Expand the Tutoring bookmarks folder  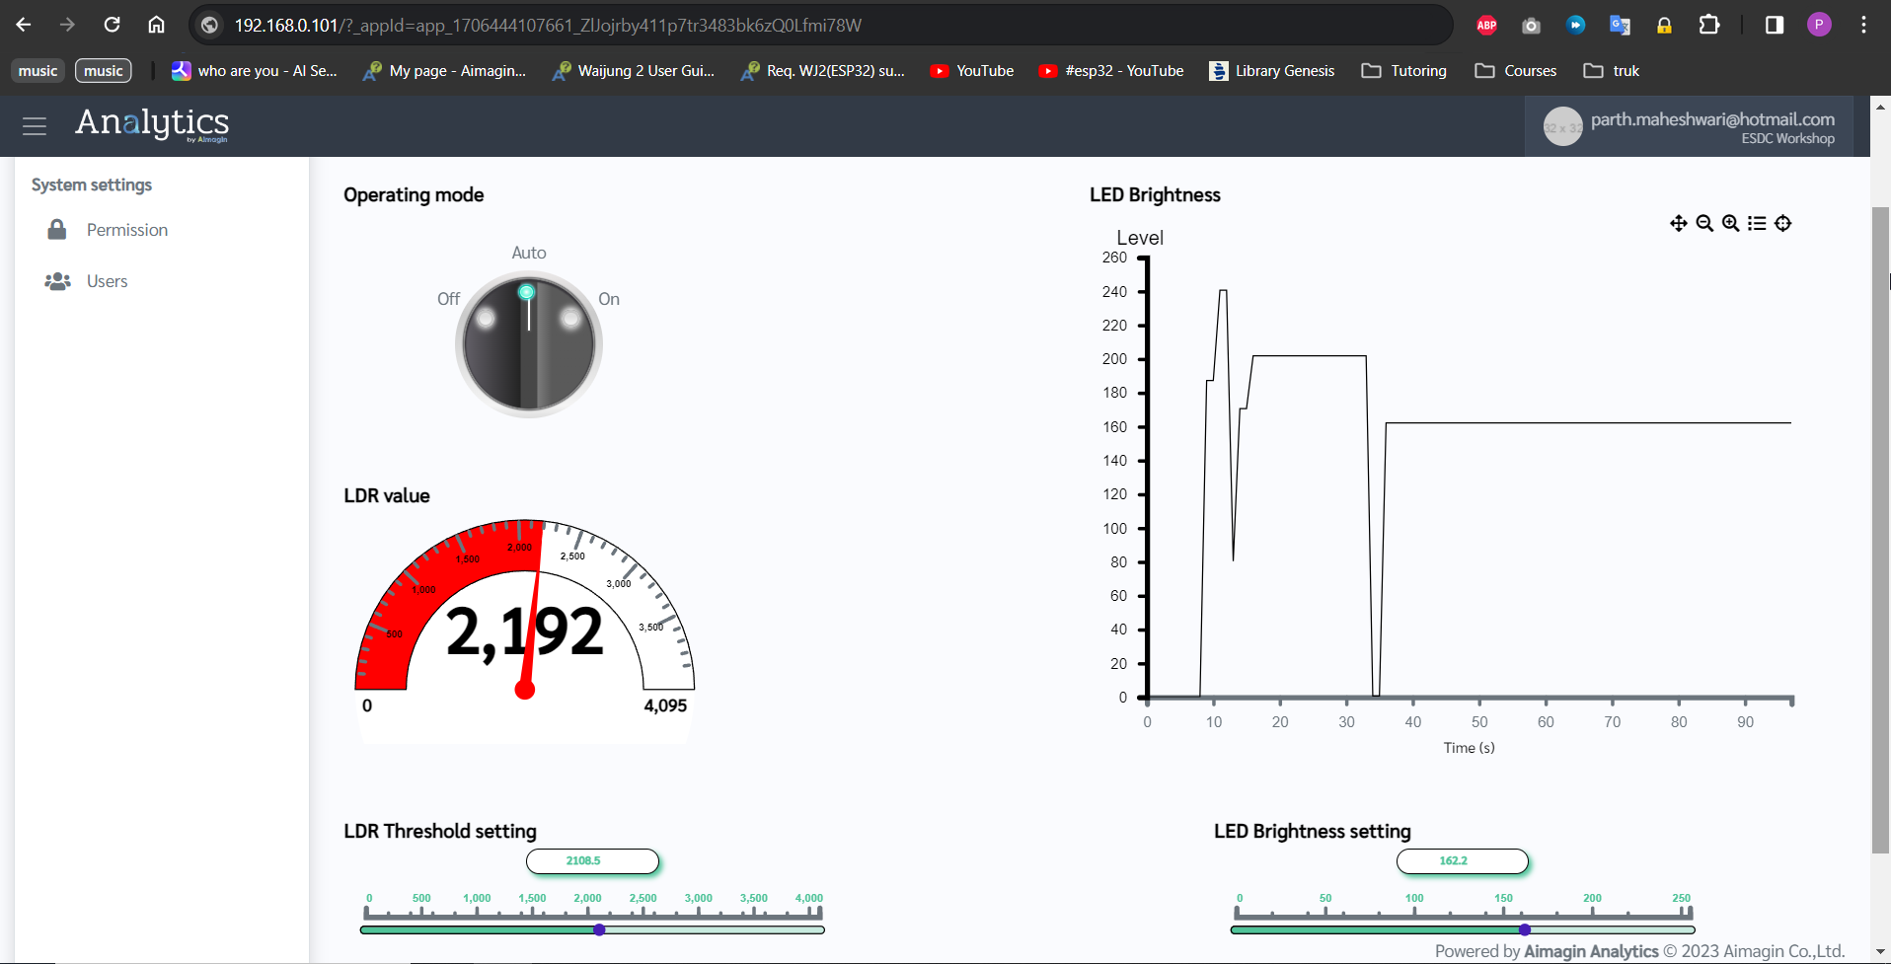click(x=1404, y=71)
